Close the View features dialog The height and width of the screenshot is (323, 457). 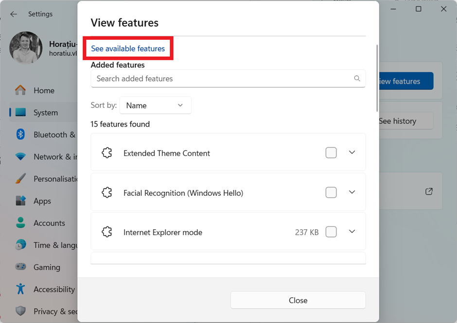point(298,300)
